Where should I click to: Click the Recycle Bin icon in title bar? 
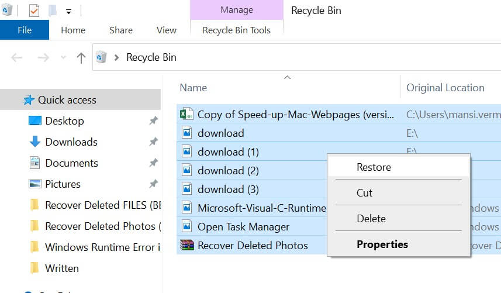[6, 10]
